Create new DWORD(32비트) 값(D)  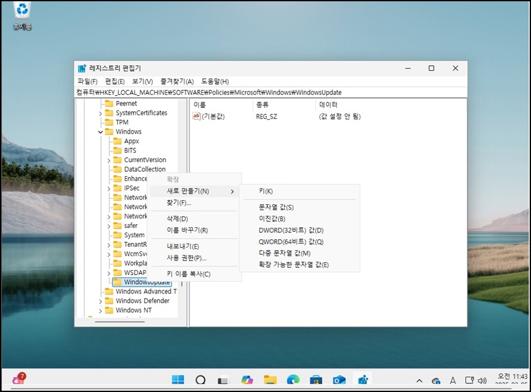300,230
